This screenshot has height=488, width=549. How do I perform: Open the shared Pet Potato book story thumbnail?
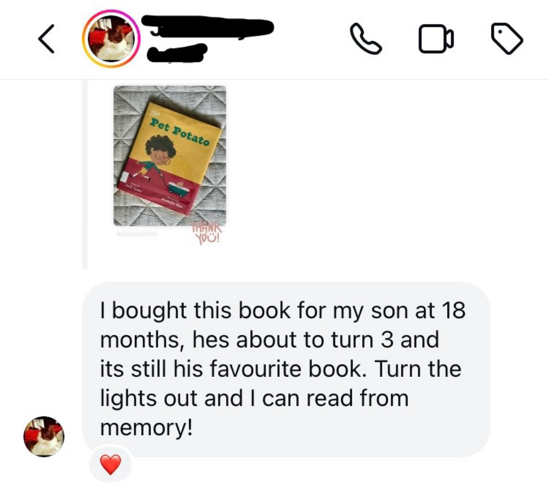coord(170,156)
